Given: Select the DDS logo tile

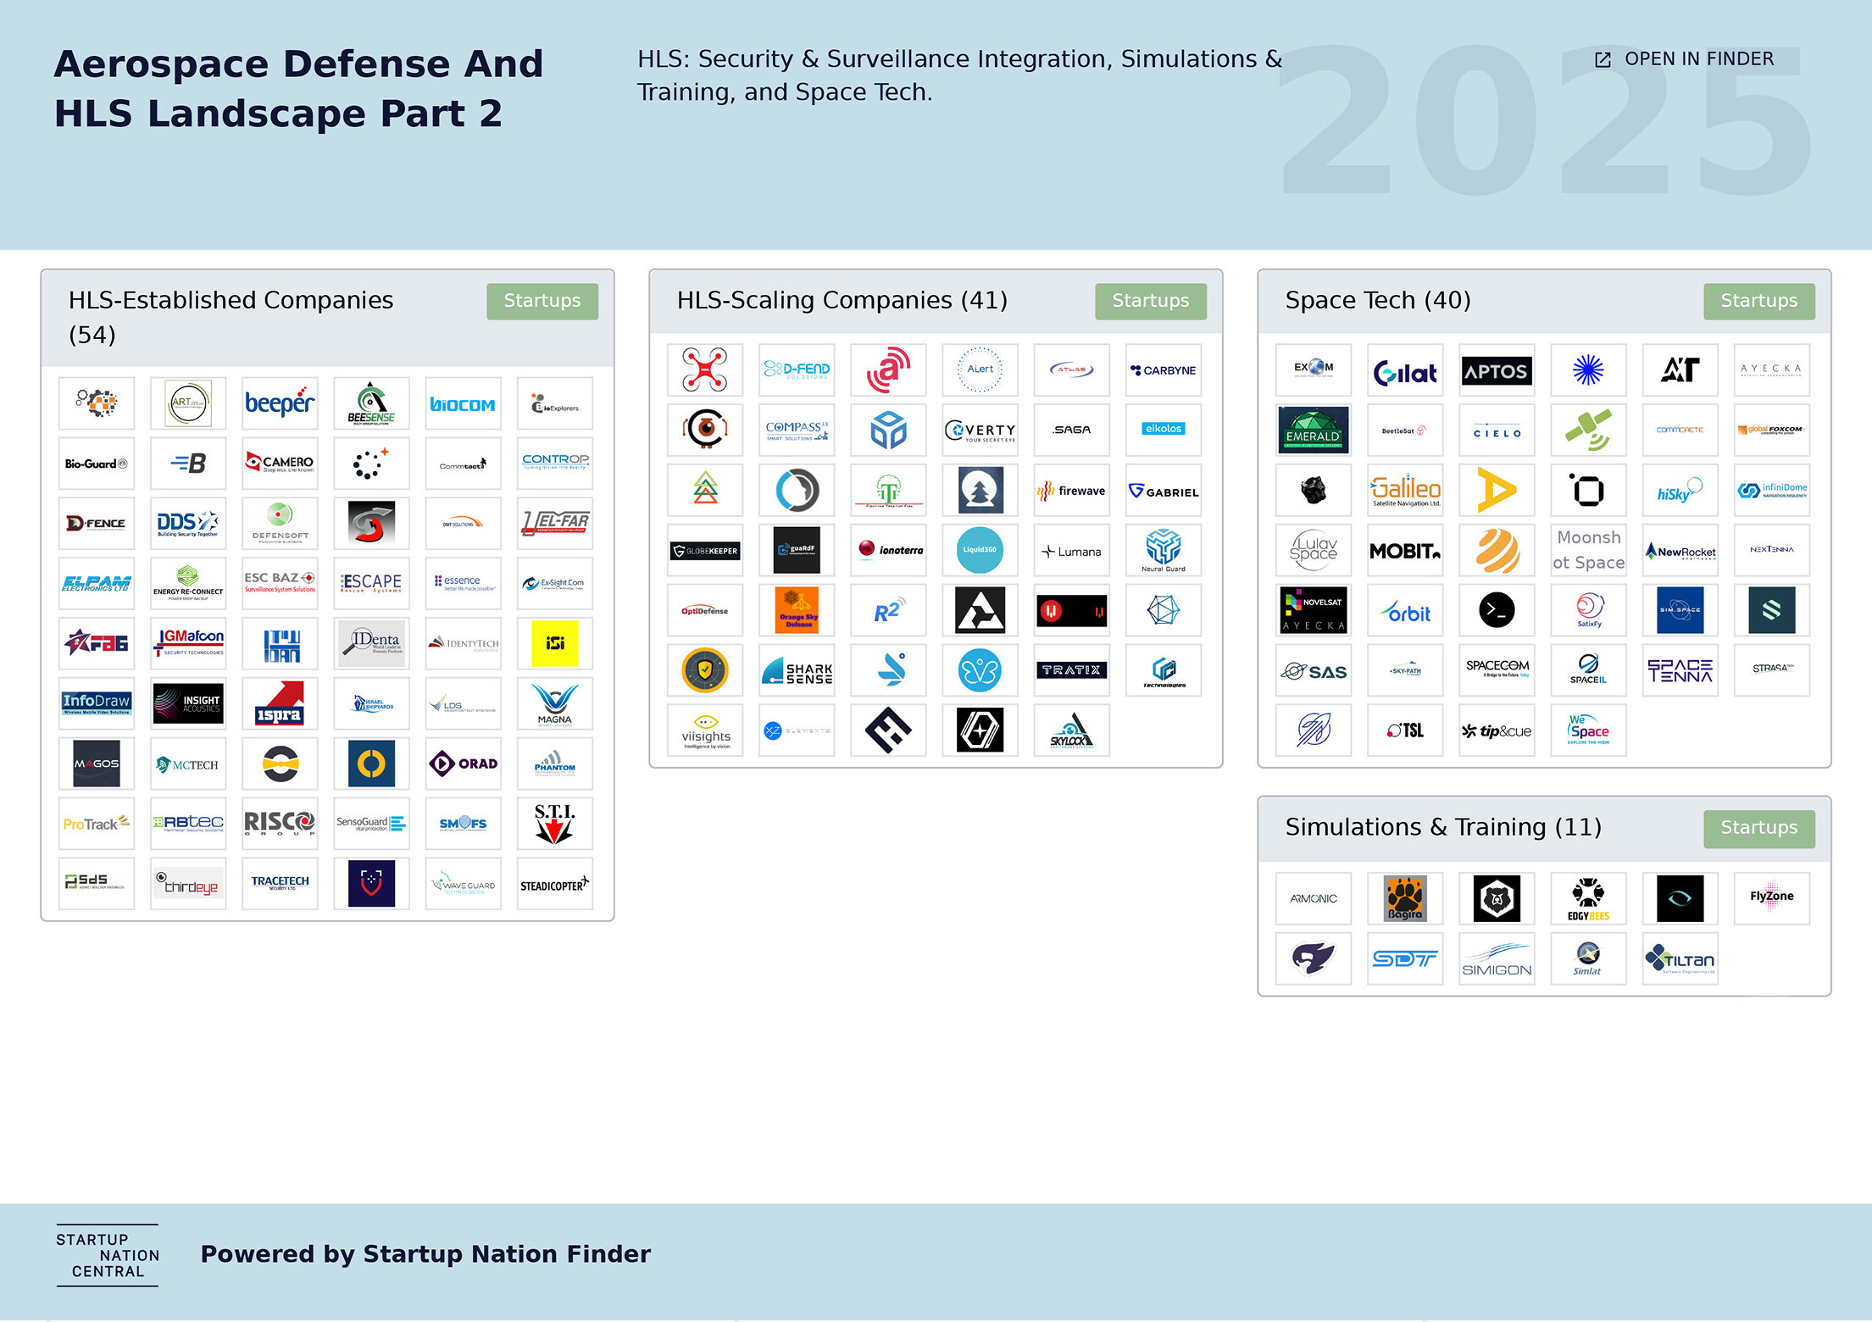Looking at the screenshot, I should (188, 524).
